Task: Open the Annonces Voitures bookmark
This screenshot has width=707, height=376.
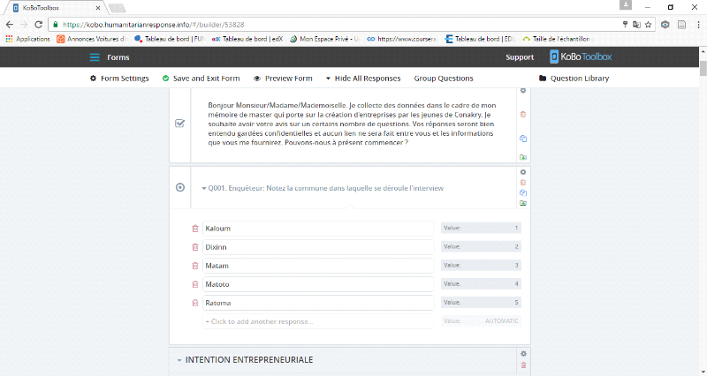Action: (92, 39)
